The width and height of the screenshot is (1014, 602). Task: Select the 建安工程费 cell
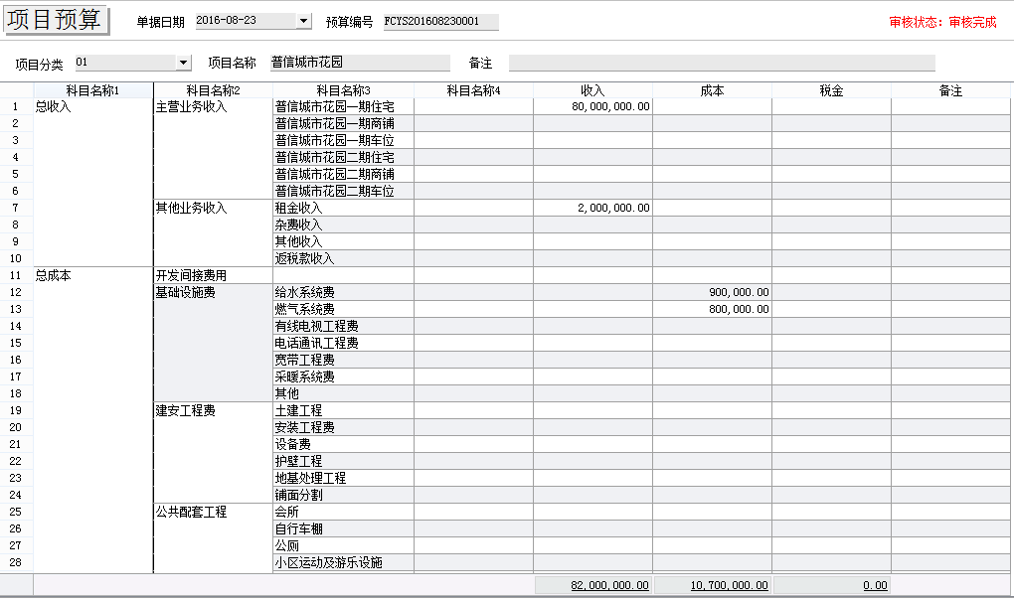(x=214, y=452)
